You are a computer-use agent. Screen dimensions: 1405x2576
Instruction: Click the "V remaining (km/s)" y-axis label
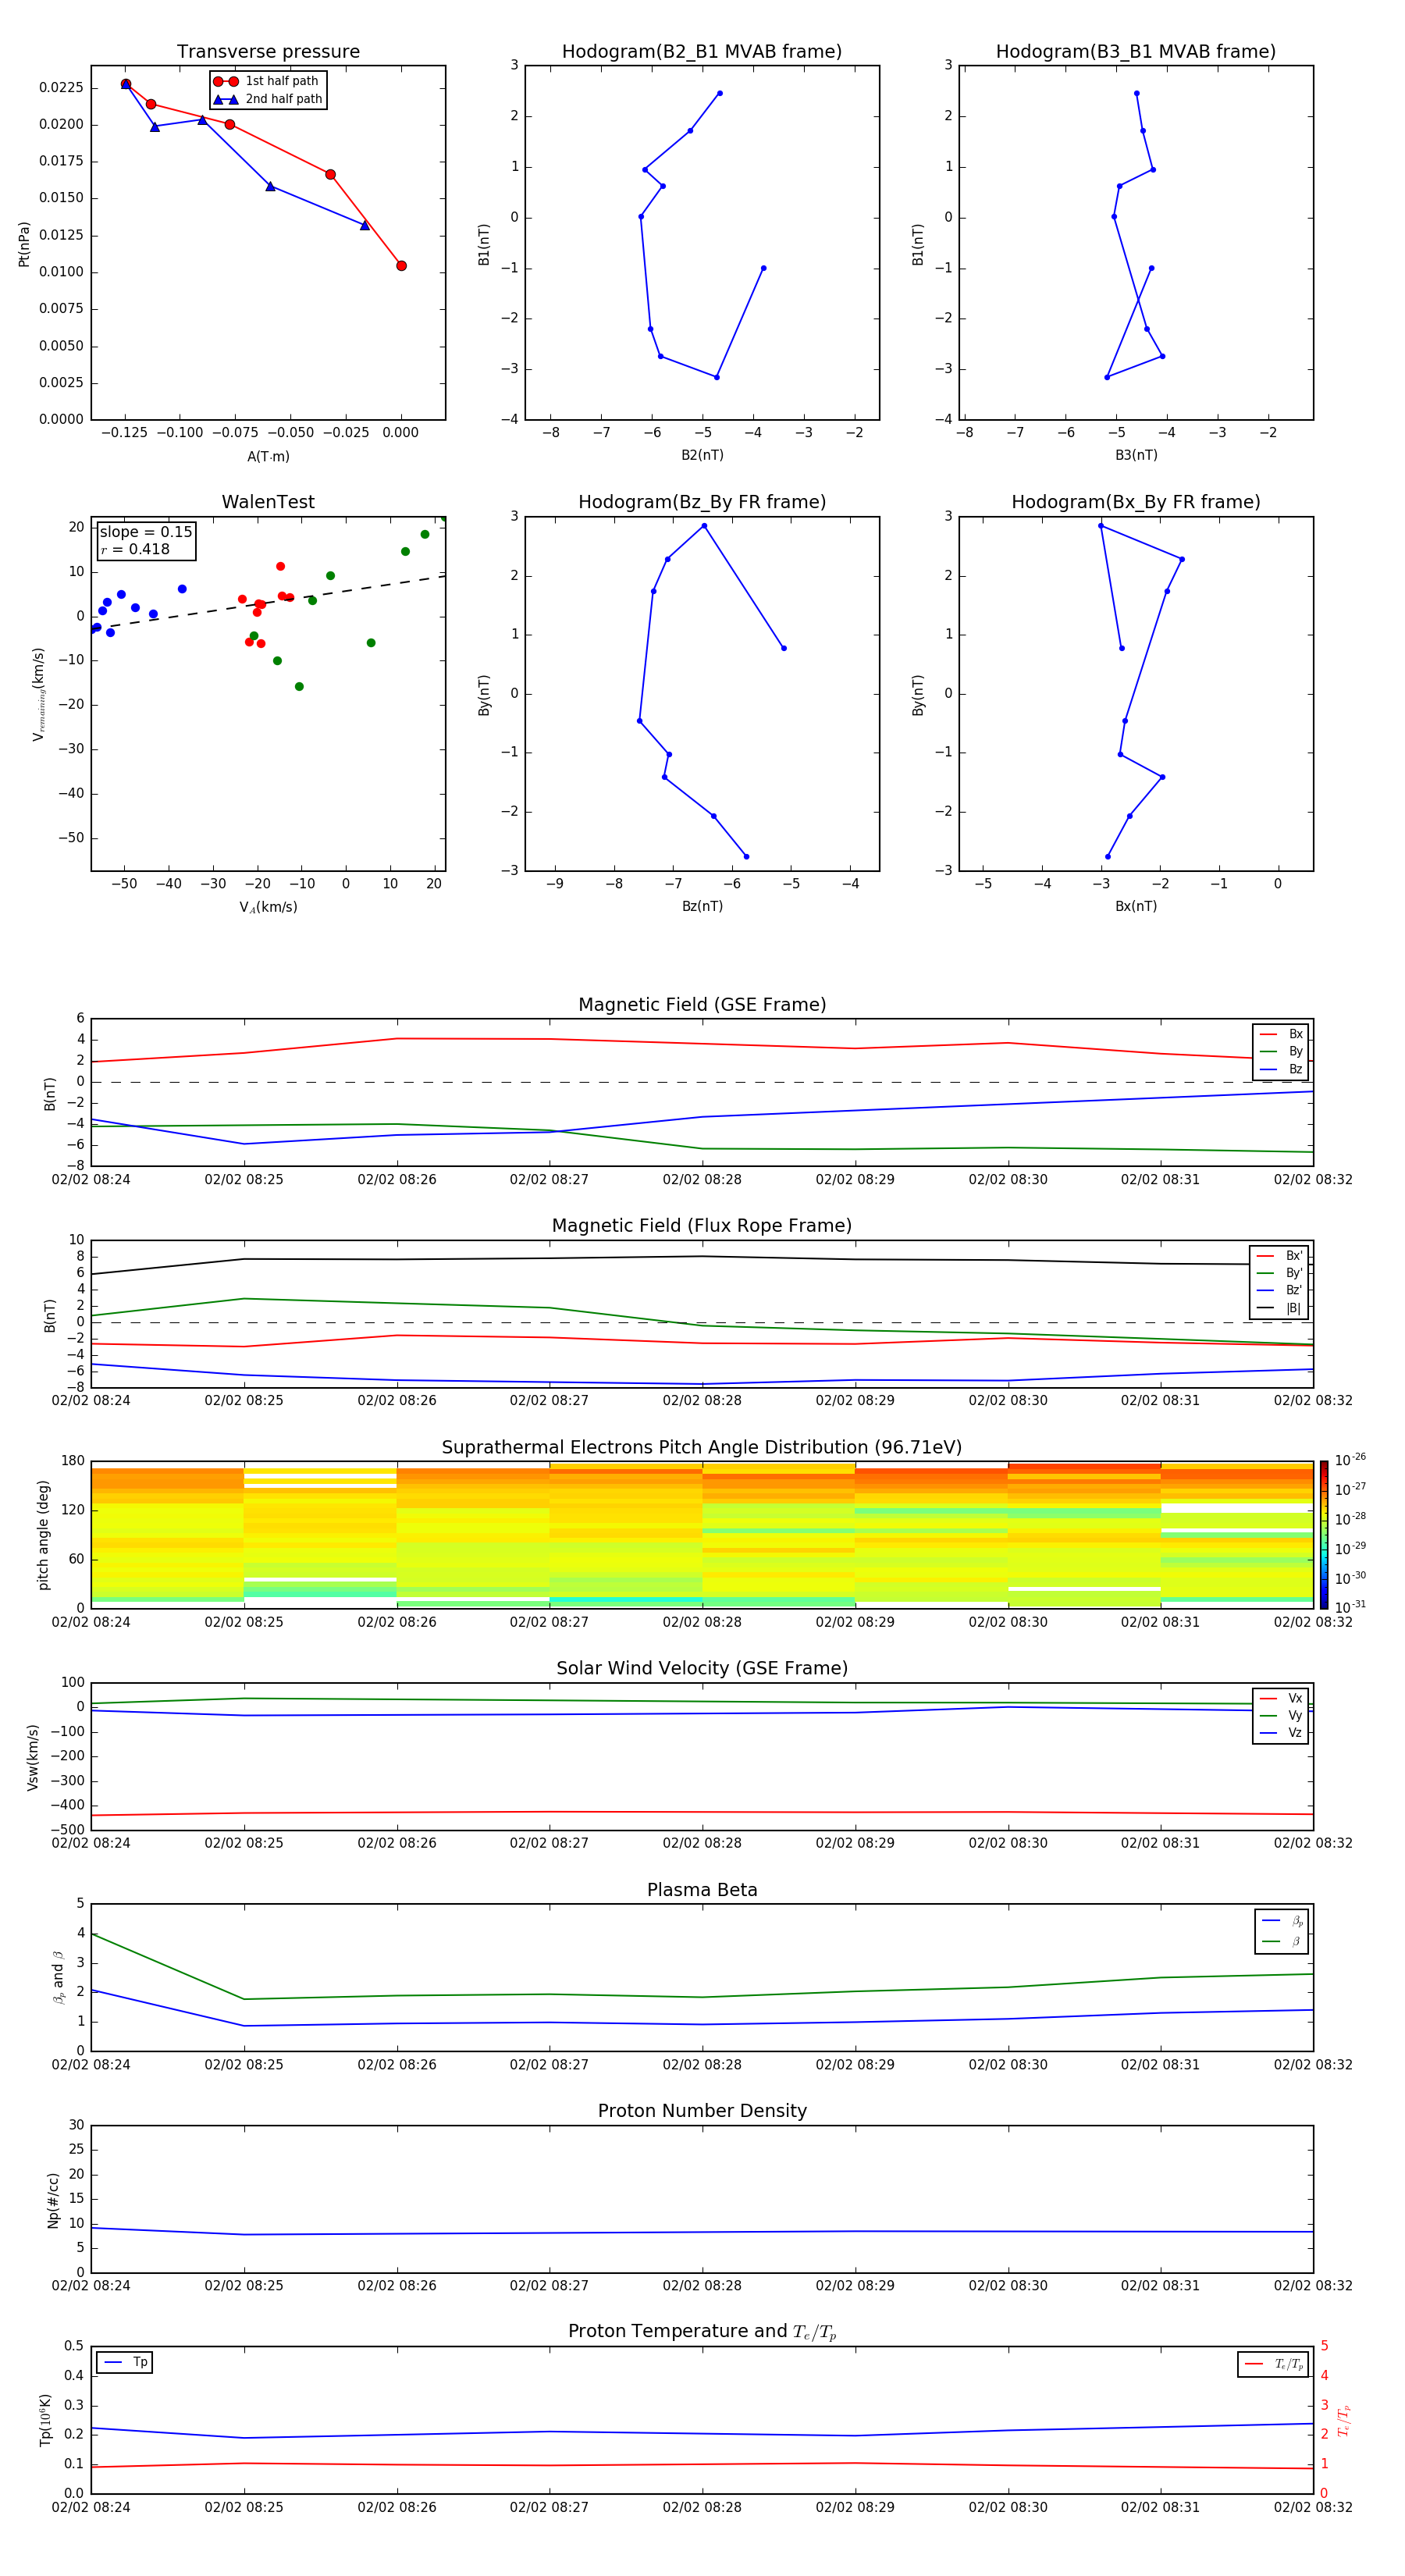(39, 694)
